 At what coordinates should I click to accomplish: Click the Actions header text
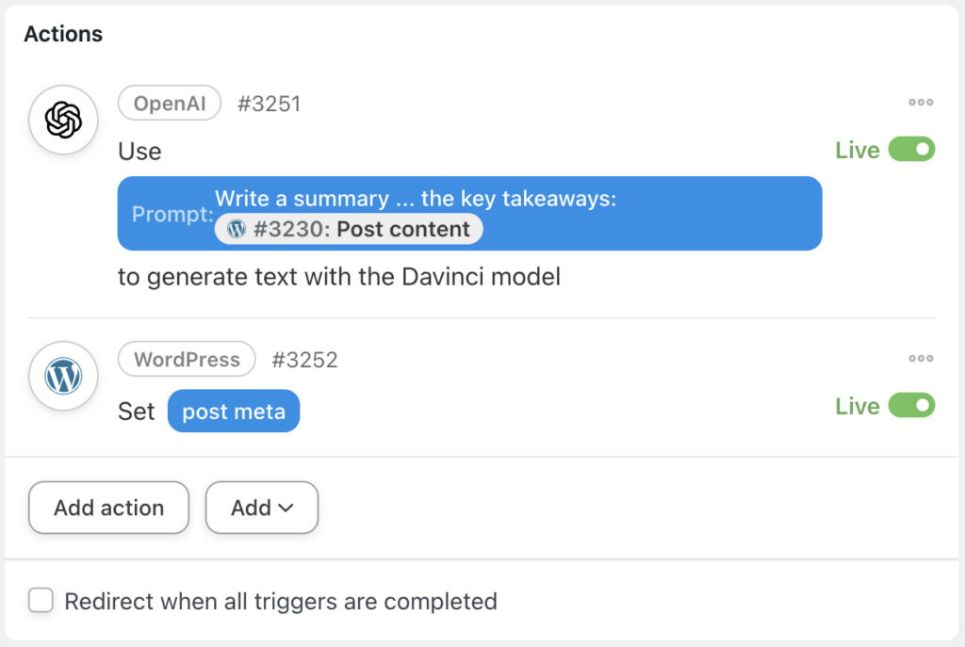pyautogui.click(x=62, y=33)
